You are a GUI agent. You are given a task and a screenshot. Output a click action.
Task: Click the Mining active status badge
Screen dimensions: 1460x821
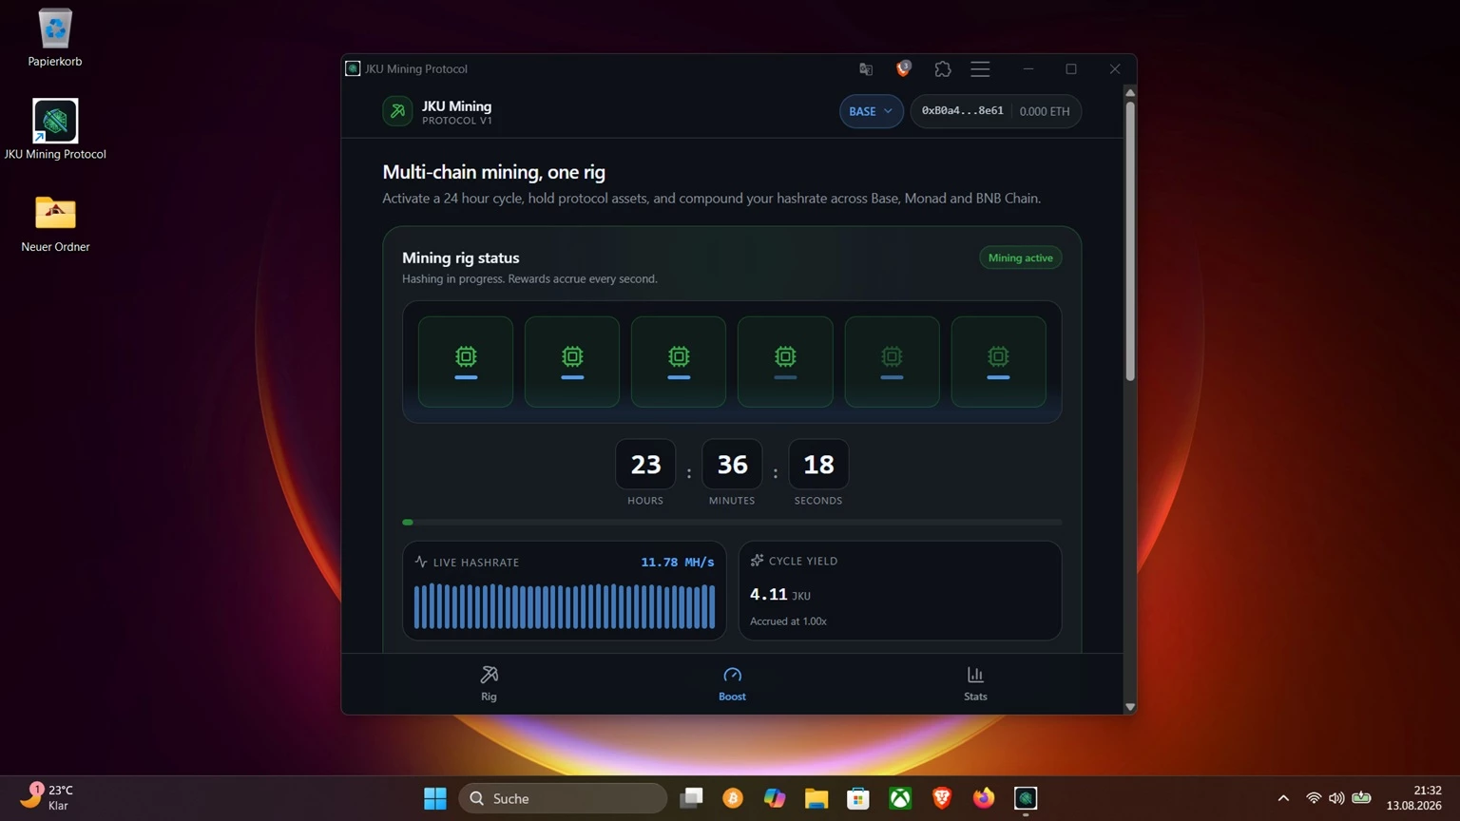pyautogui.click(x=1020, y=258)
